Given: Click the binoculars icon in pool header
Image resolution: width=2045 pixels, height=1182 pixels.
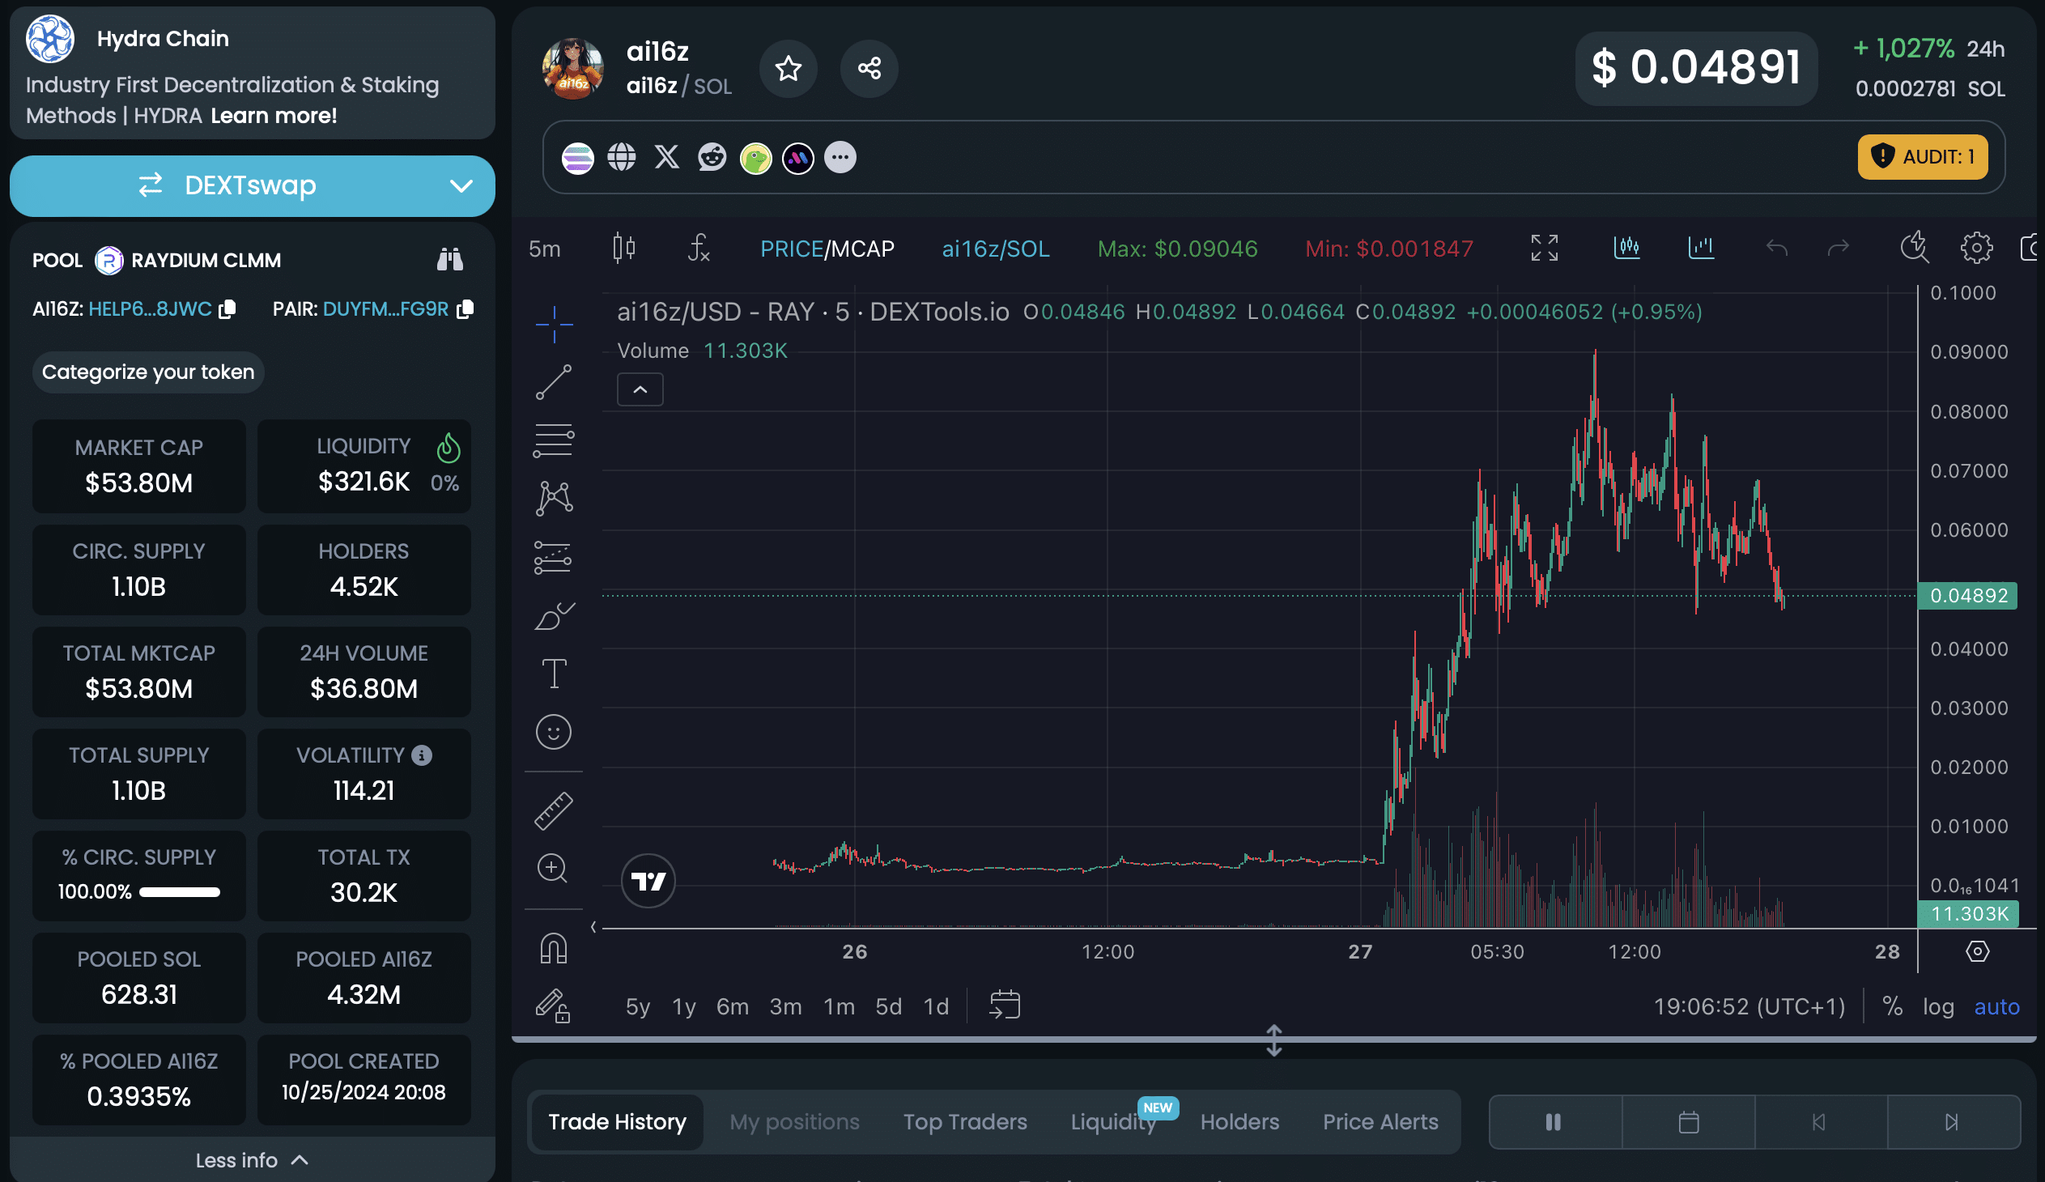Looking at the screenshot, I should [x=449, y=260].
